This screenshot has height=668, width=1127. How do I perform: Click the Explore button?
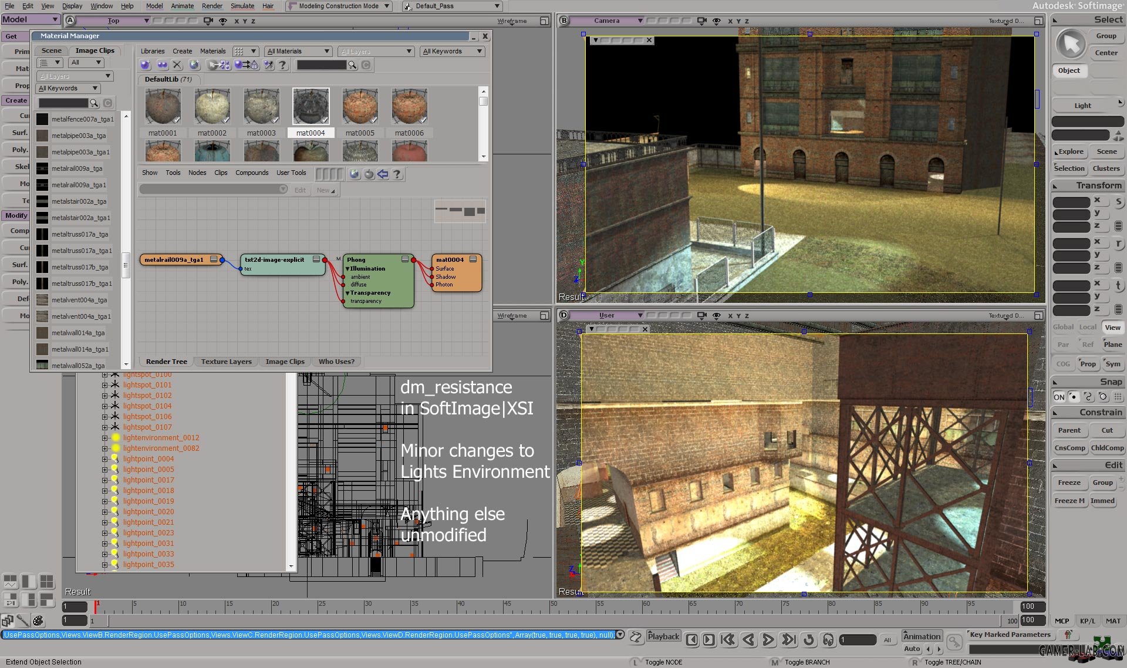pyautogui.click(x=1069, y=151)
